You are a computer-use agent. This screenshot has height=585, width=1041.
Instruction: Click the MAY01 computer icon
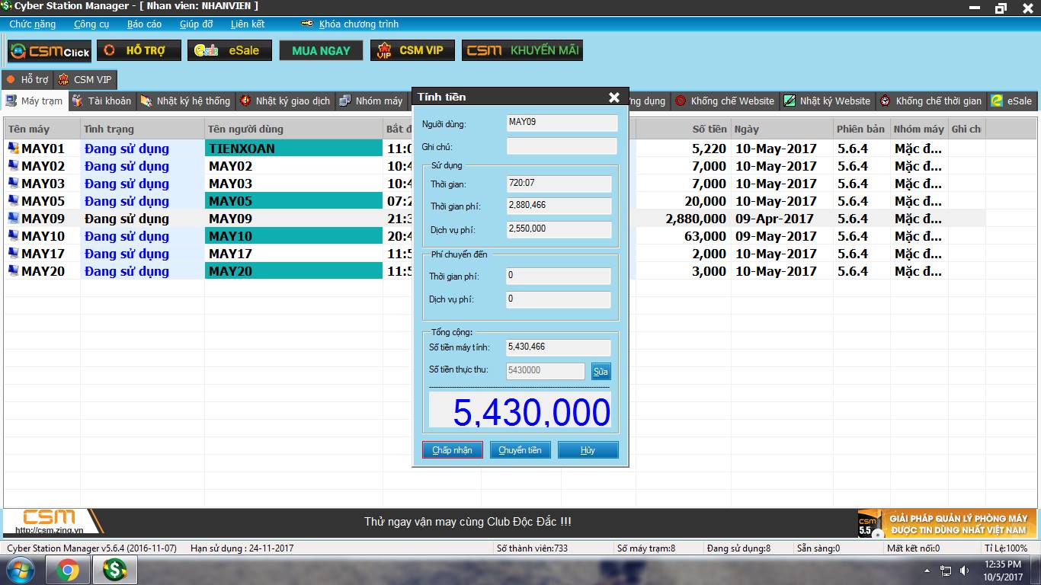(x=14, y=148)
